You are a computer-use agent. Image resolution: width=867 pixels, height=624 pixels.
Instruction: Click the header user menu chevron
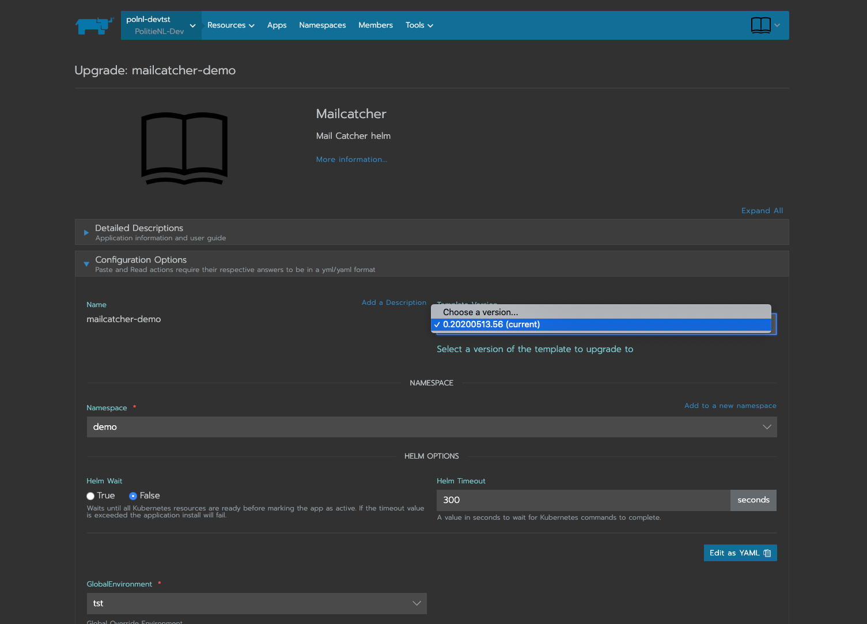point(777,25)
